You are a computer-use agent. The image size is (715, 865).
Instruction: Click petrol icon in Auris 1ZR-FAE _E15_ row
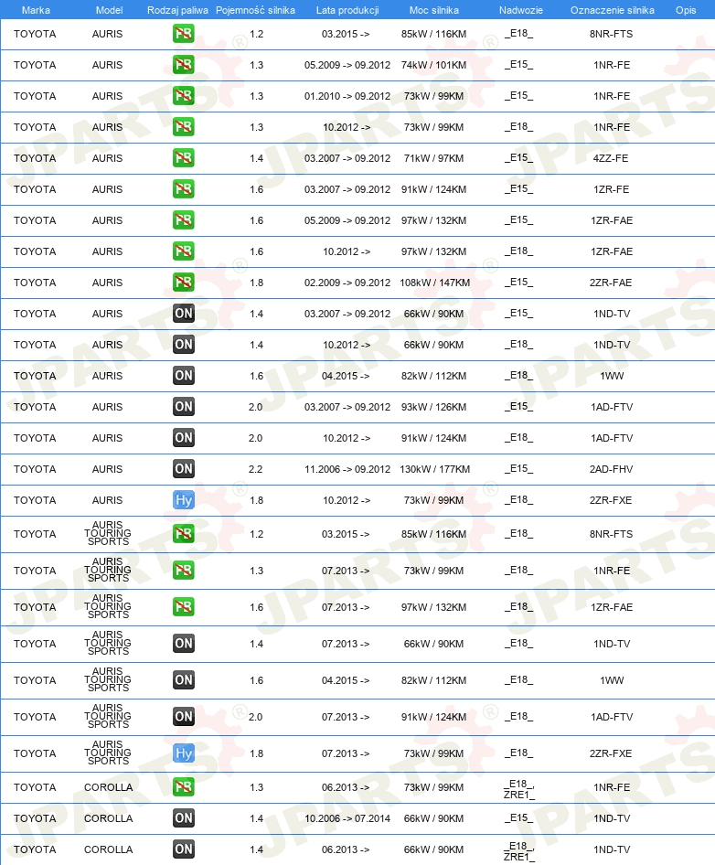[183, 220]
